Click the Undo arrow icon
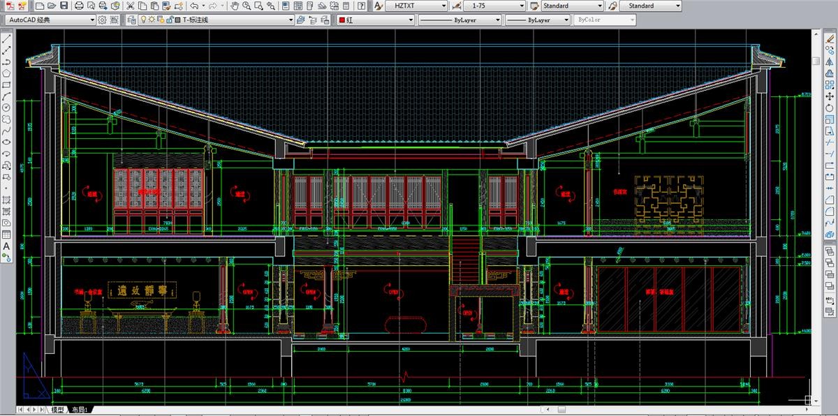Viewport: 838px width, 416px height. [x=193, y=6]
